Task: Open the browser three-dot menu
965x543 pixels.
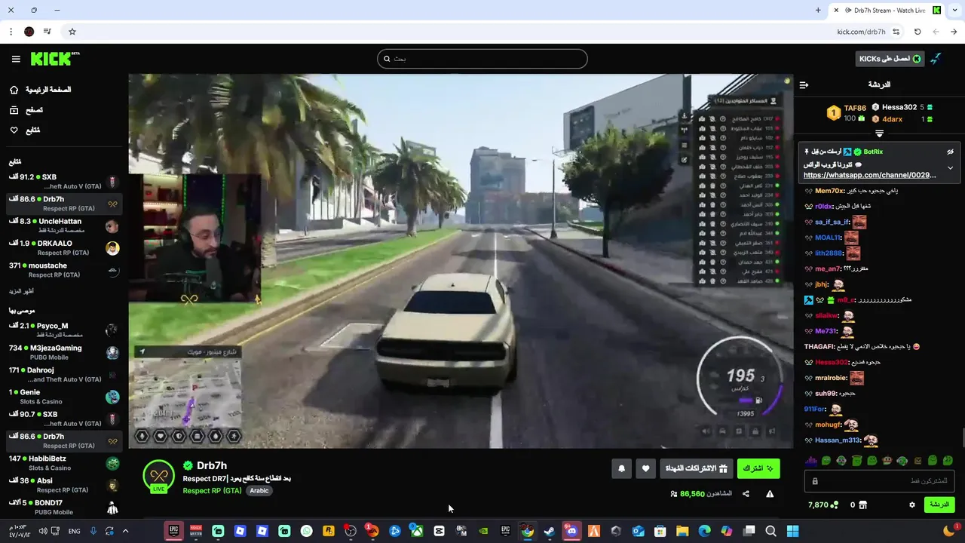Action: click(11, 32)
